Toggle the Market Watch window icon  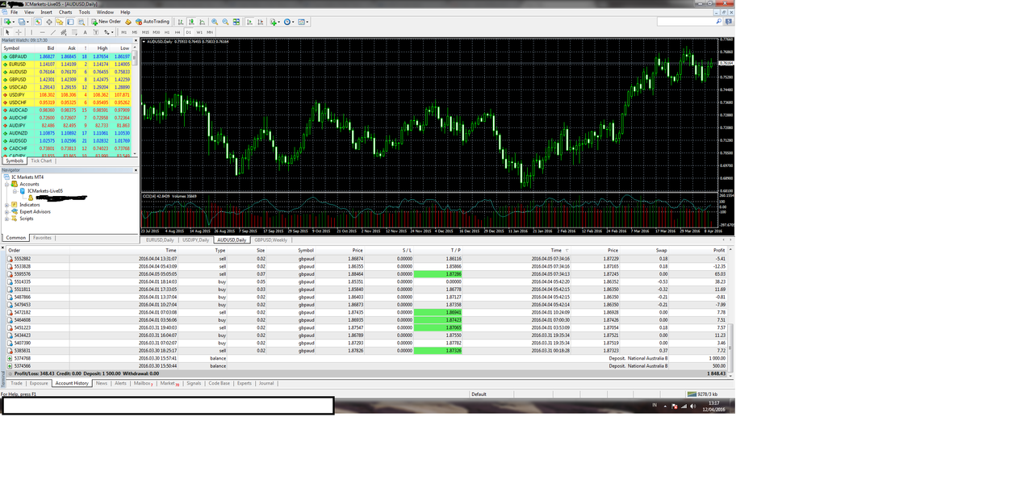[x=38, y=22]
